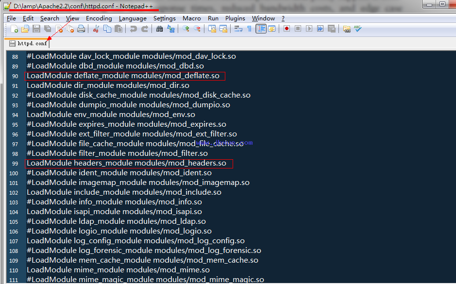This screenshot has width=456, height=284.
Task: Create a new document with the New icon
Action: [14, 29]
